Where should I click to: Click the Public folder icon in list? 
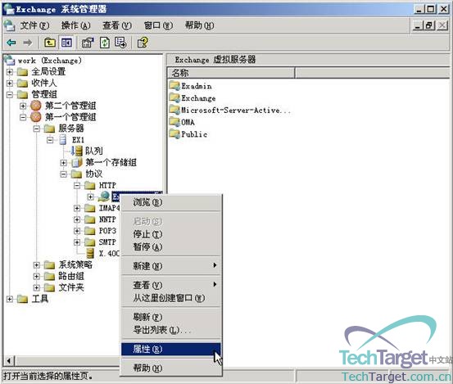coord(174,134)
